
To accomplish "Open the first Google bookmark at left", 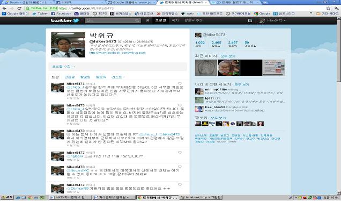I will coord(16,13).
